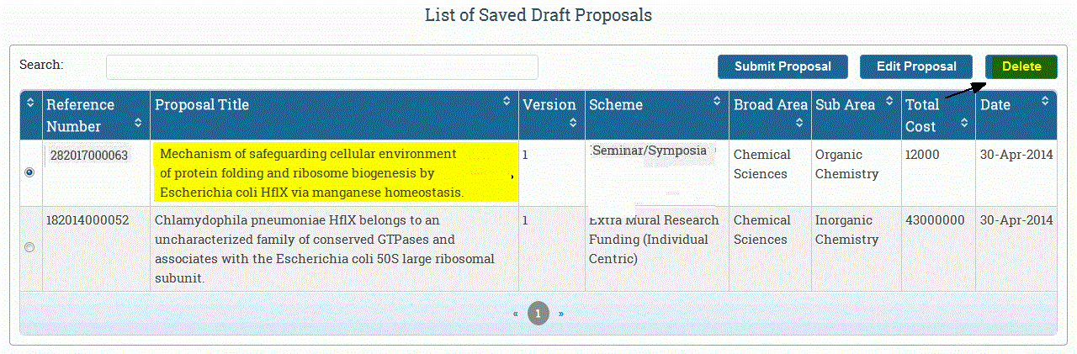The image size is (1077, 354).
Task: Sort table by Proposal Title arrows
Action: coord(507,101)
